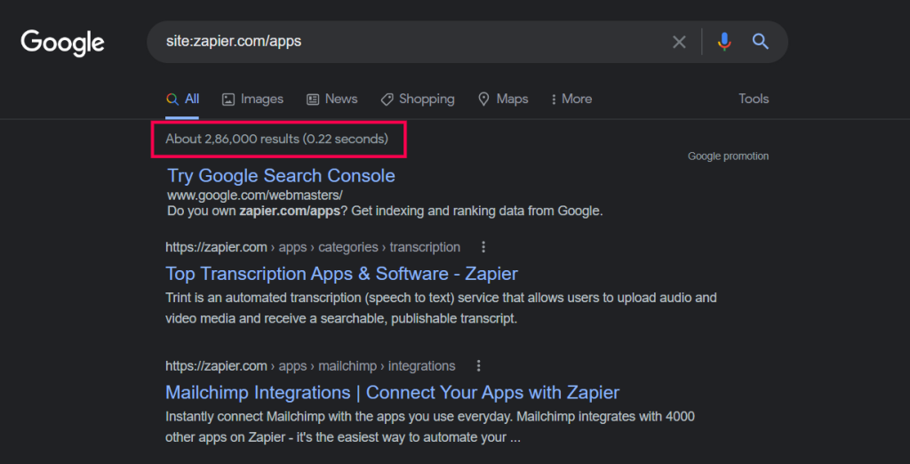Open Top Transcription Apps & Software result
The width and height of the screenshot is (910, 464).
tap(341, 274)
